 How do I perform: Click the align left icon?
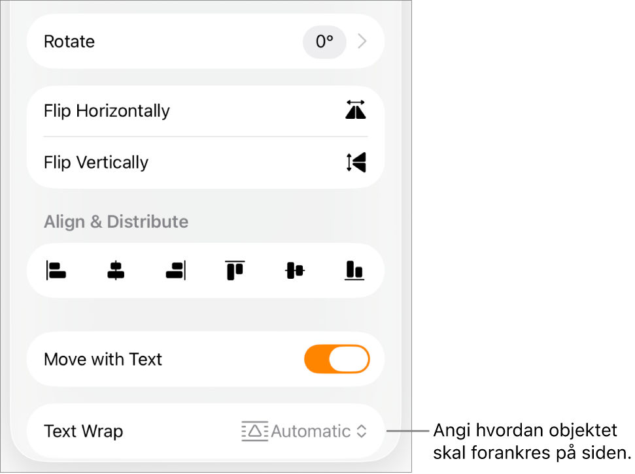(x=56, y=270)
